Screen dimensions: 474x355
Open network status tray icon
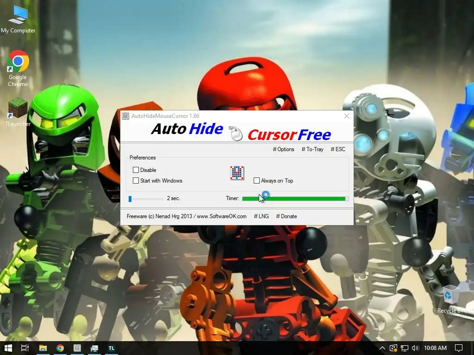click(405, 348)
